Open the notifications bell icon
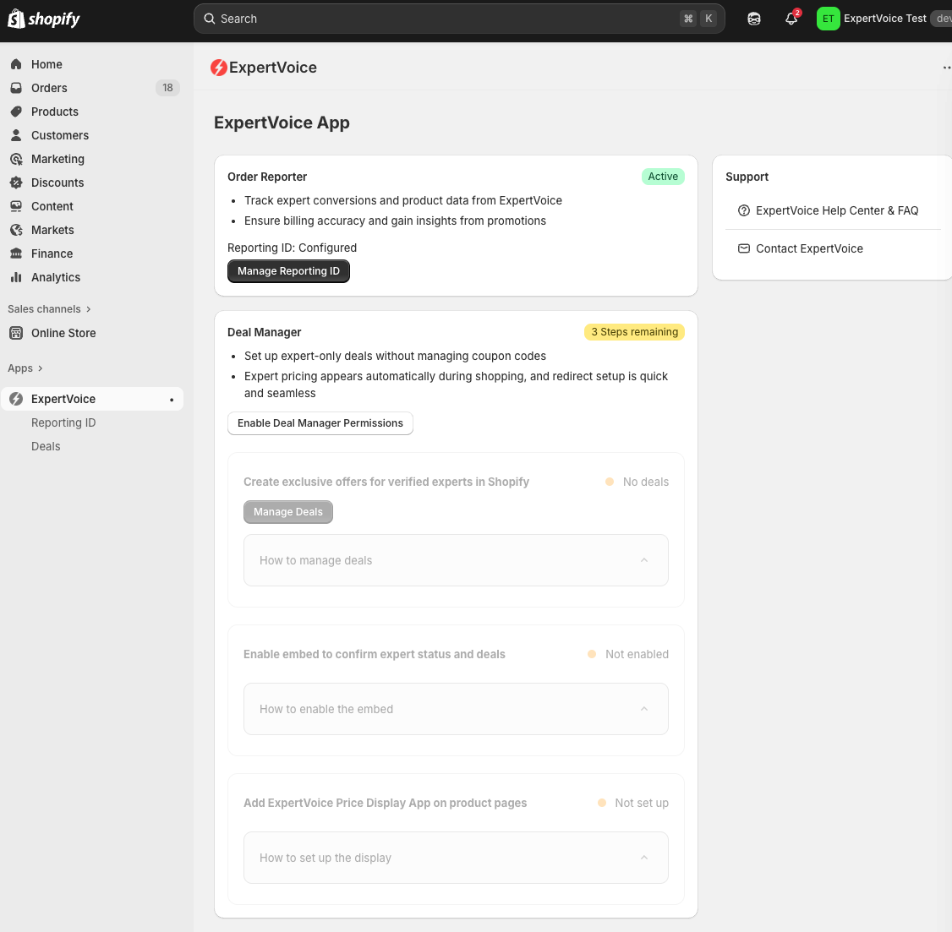 tap(791, 19)
